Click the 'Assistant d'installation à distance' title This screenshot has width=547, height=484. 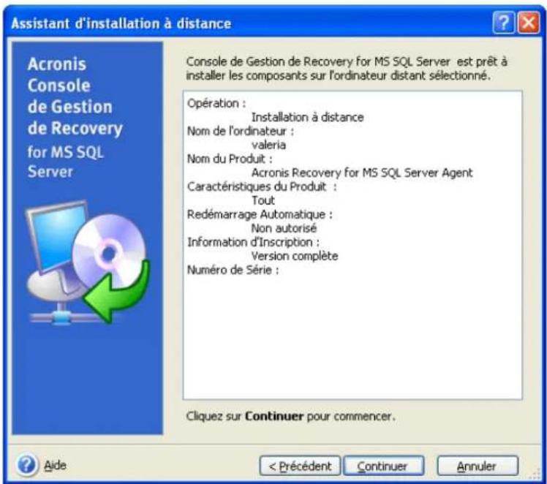(x=121, y=23)
